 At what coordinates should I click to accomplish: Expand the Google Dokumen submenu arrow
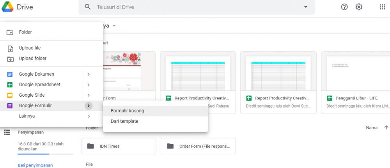[x=89, y=74]
